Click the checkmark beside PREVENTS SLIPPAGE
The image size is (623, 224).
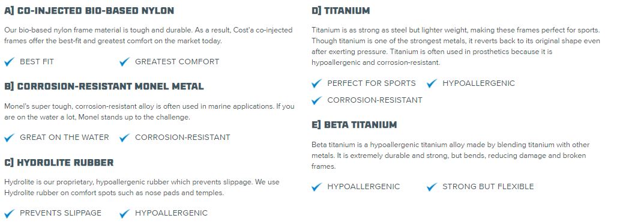[10, 213]
